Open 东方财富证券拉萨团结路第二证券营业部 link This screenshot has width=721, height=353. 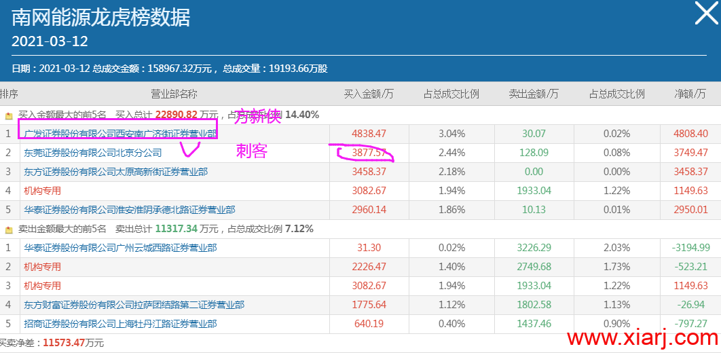[x=134, y=305]
